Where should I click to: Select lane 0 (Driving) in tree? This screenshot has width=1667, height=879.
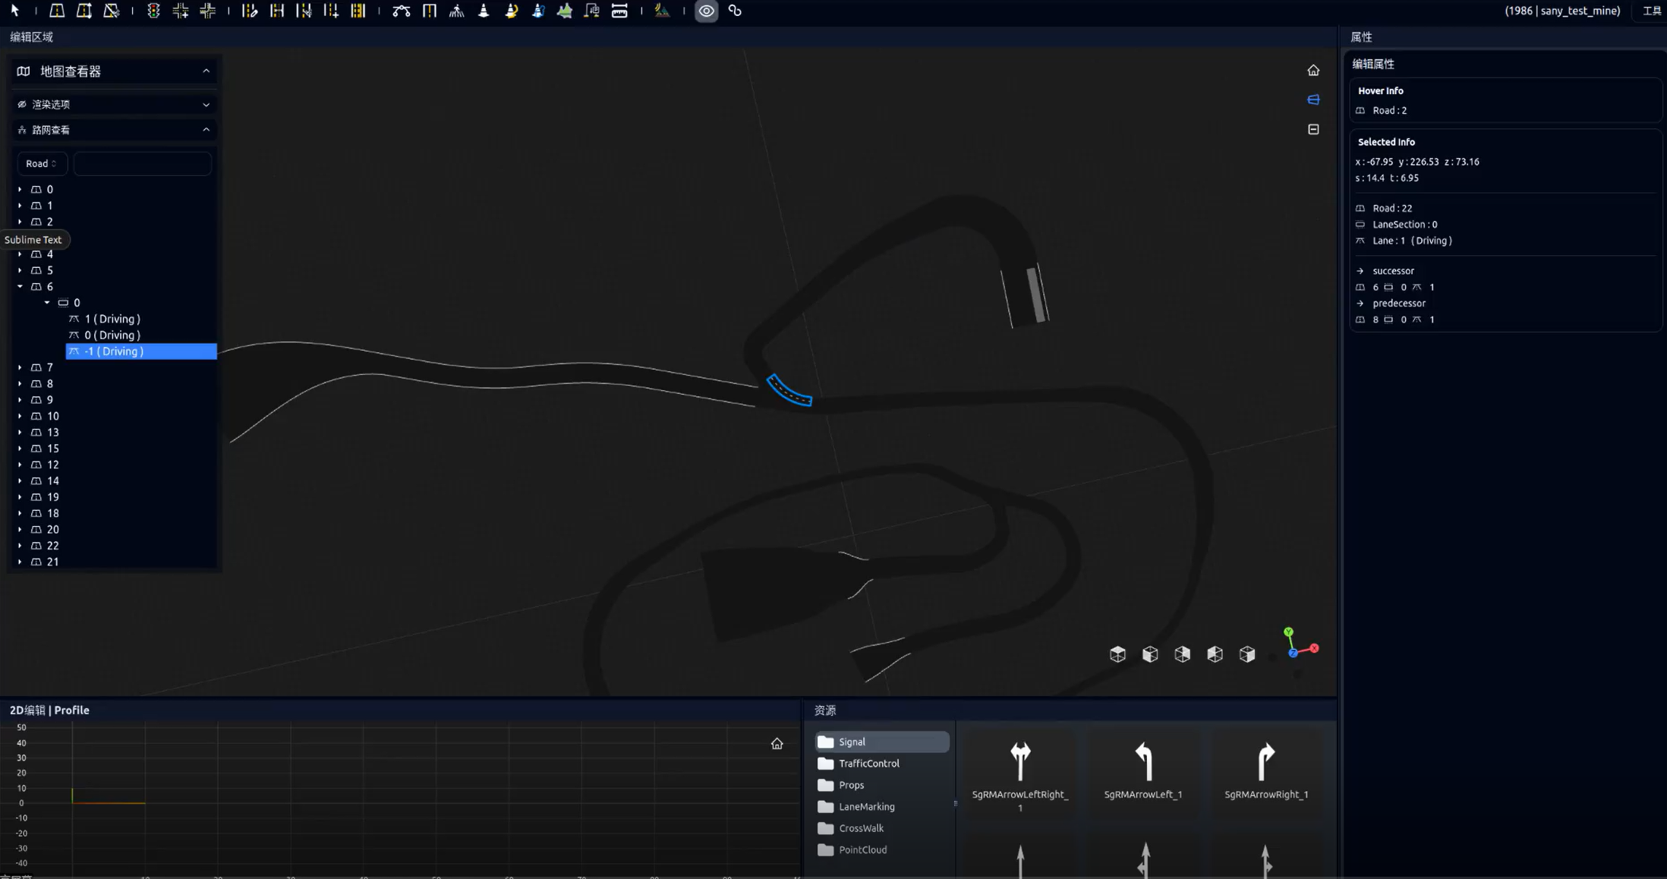coord(141,335)
